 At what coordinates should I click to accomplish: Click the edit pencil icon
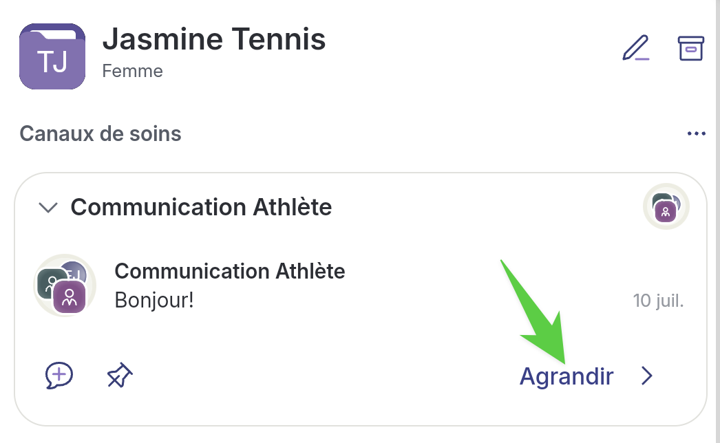[x=635, y=48]
